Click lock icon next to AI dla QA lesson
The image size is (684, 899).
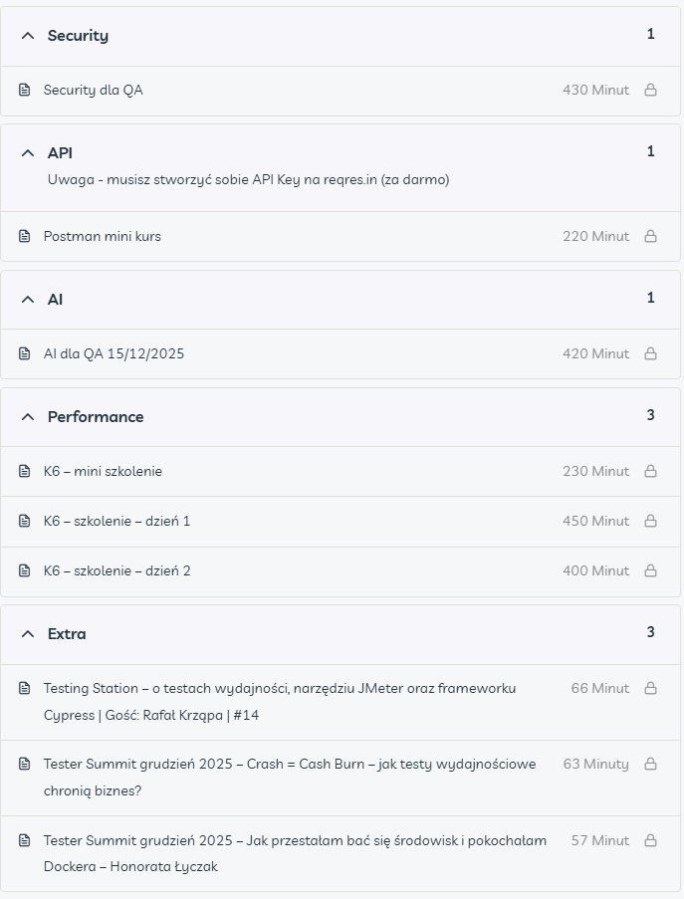[x=650, y=353]
